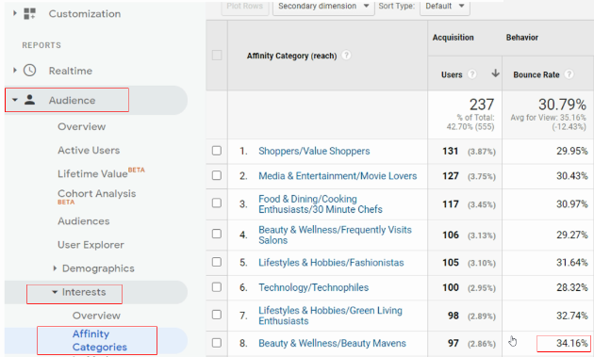Expand the Demographics submenu
This screenshot has width=594, height=357.
tap(55, 268)
